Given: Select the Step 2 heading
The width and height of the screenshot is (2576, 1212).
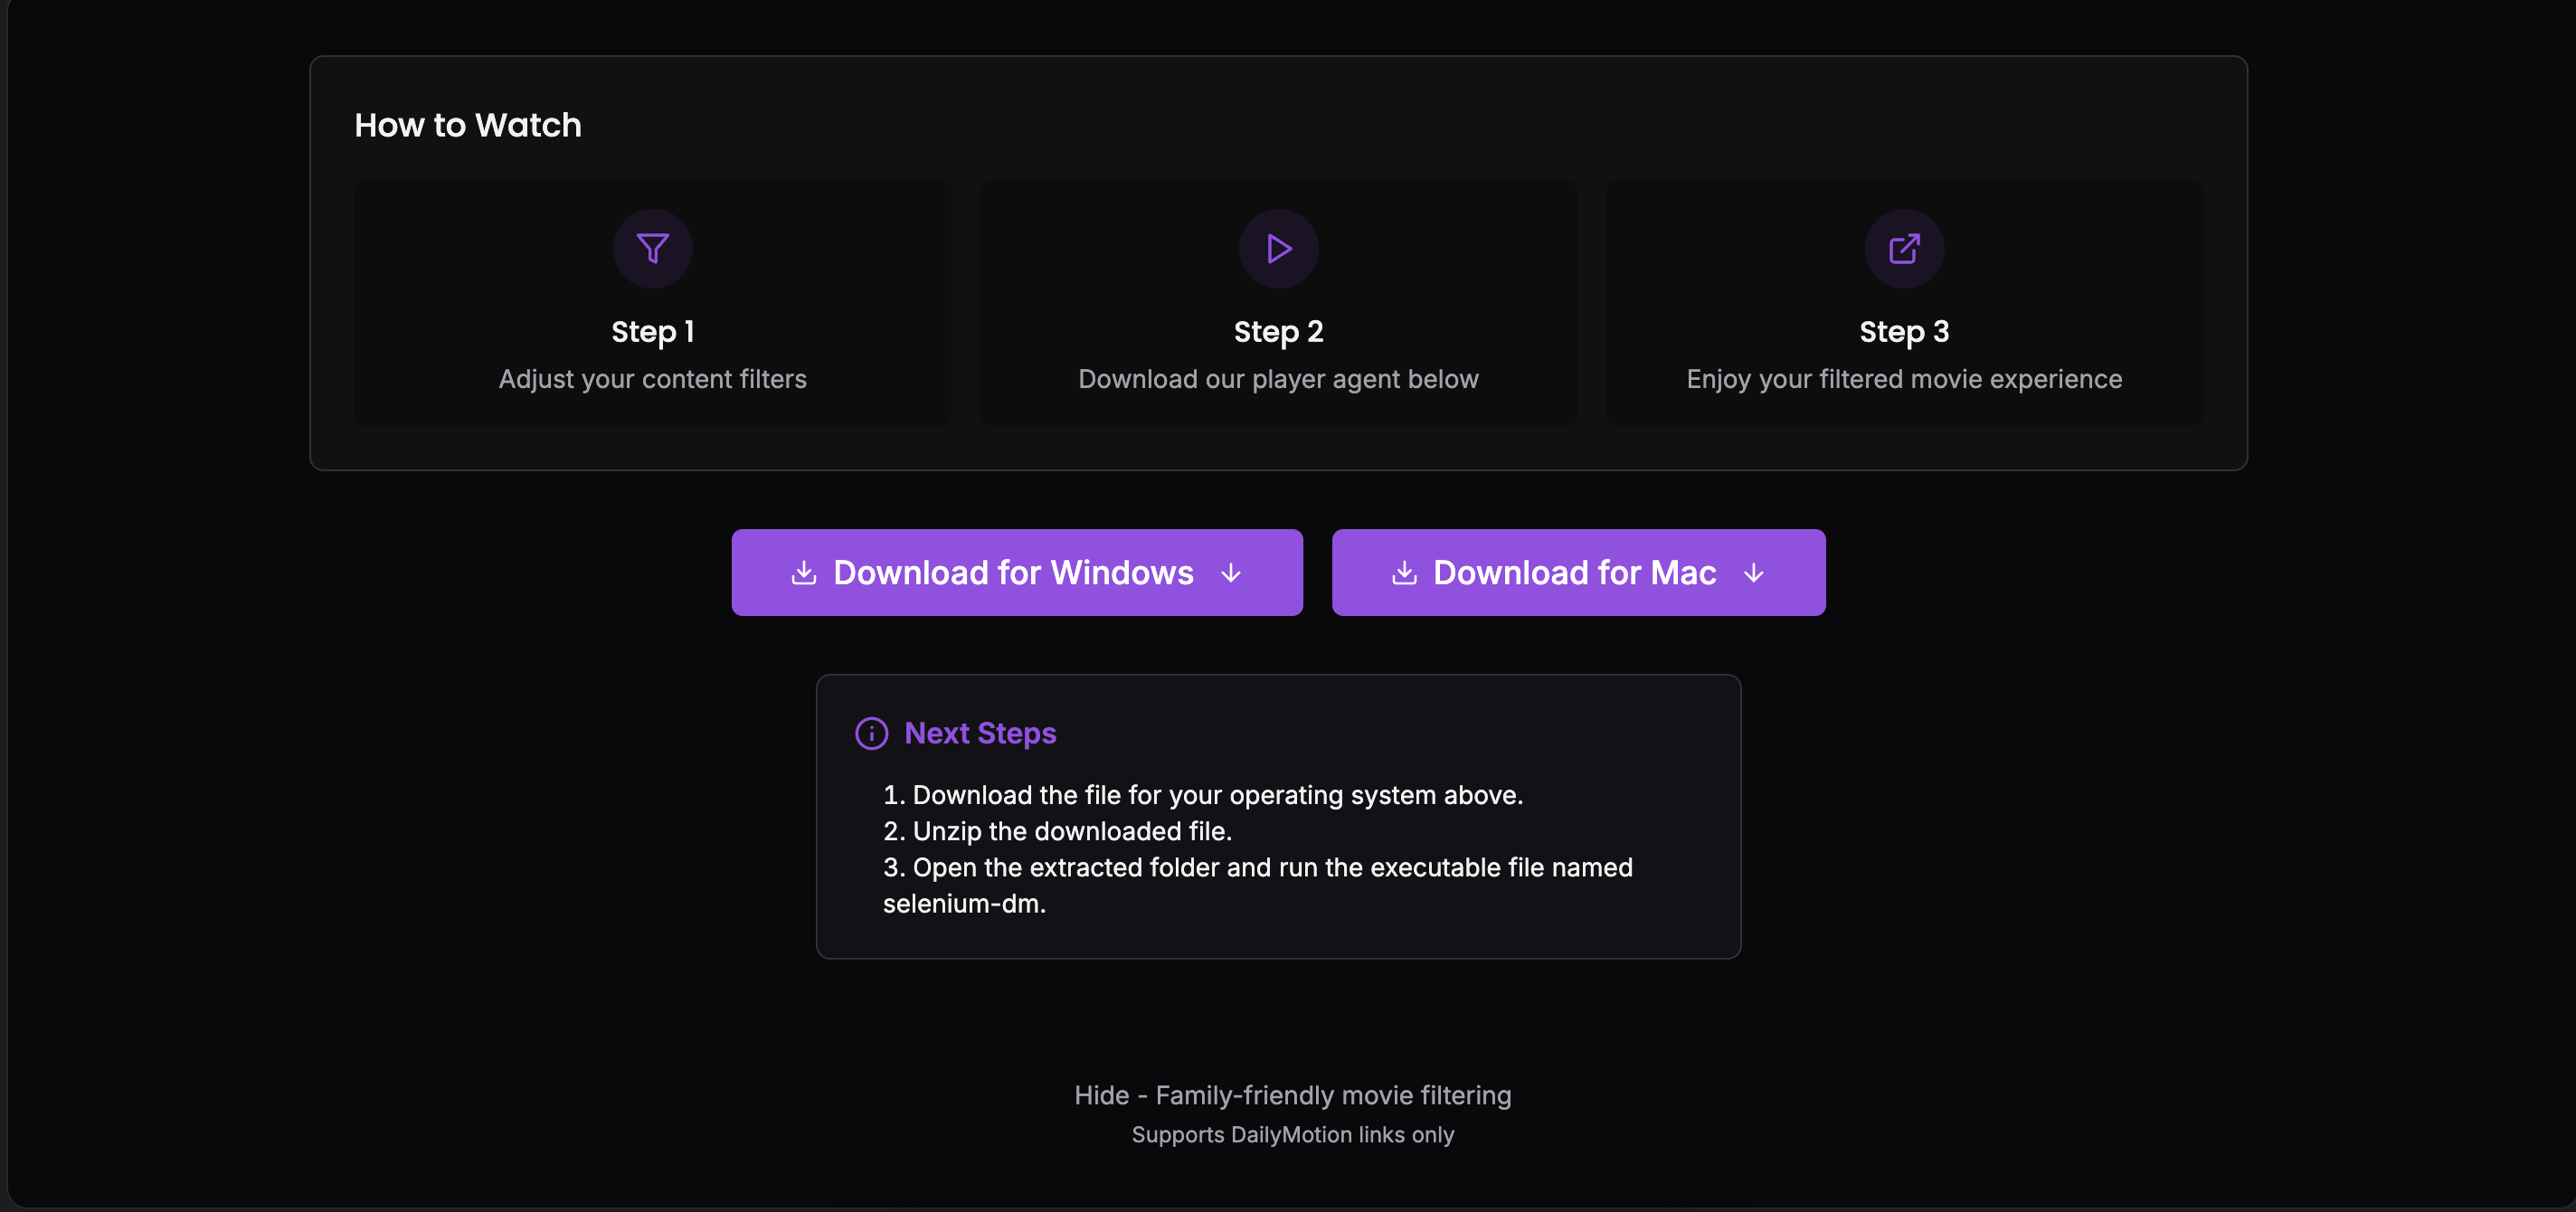Looking at the screenshot, I should tap(1278, 331).
